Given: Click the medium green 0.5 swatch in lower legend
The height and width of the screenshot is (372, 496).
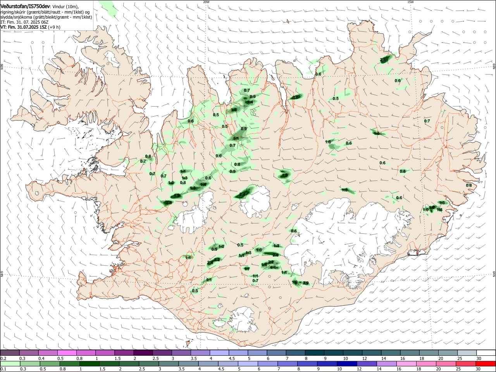Looking at the screenshot, I should click(50, 364).
